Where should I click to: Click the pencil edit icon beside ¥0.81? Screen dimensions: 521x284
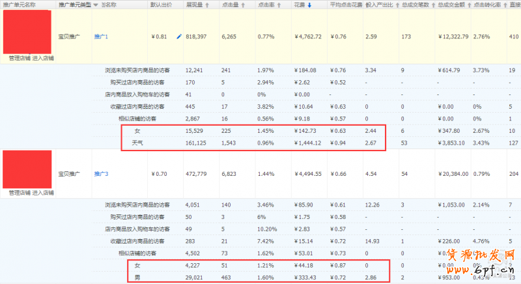(179, 36)
